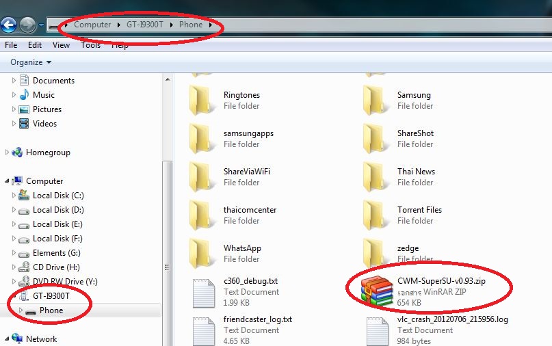Select the zedge folder icon
Screen dimensions: 552x346
point(374,254)
